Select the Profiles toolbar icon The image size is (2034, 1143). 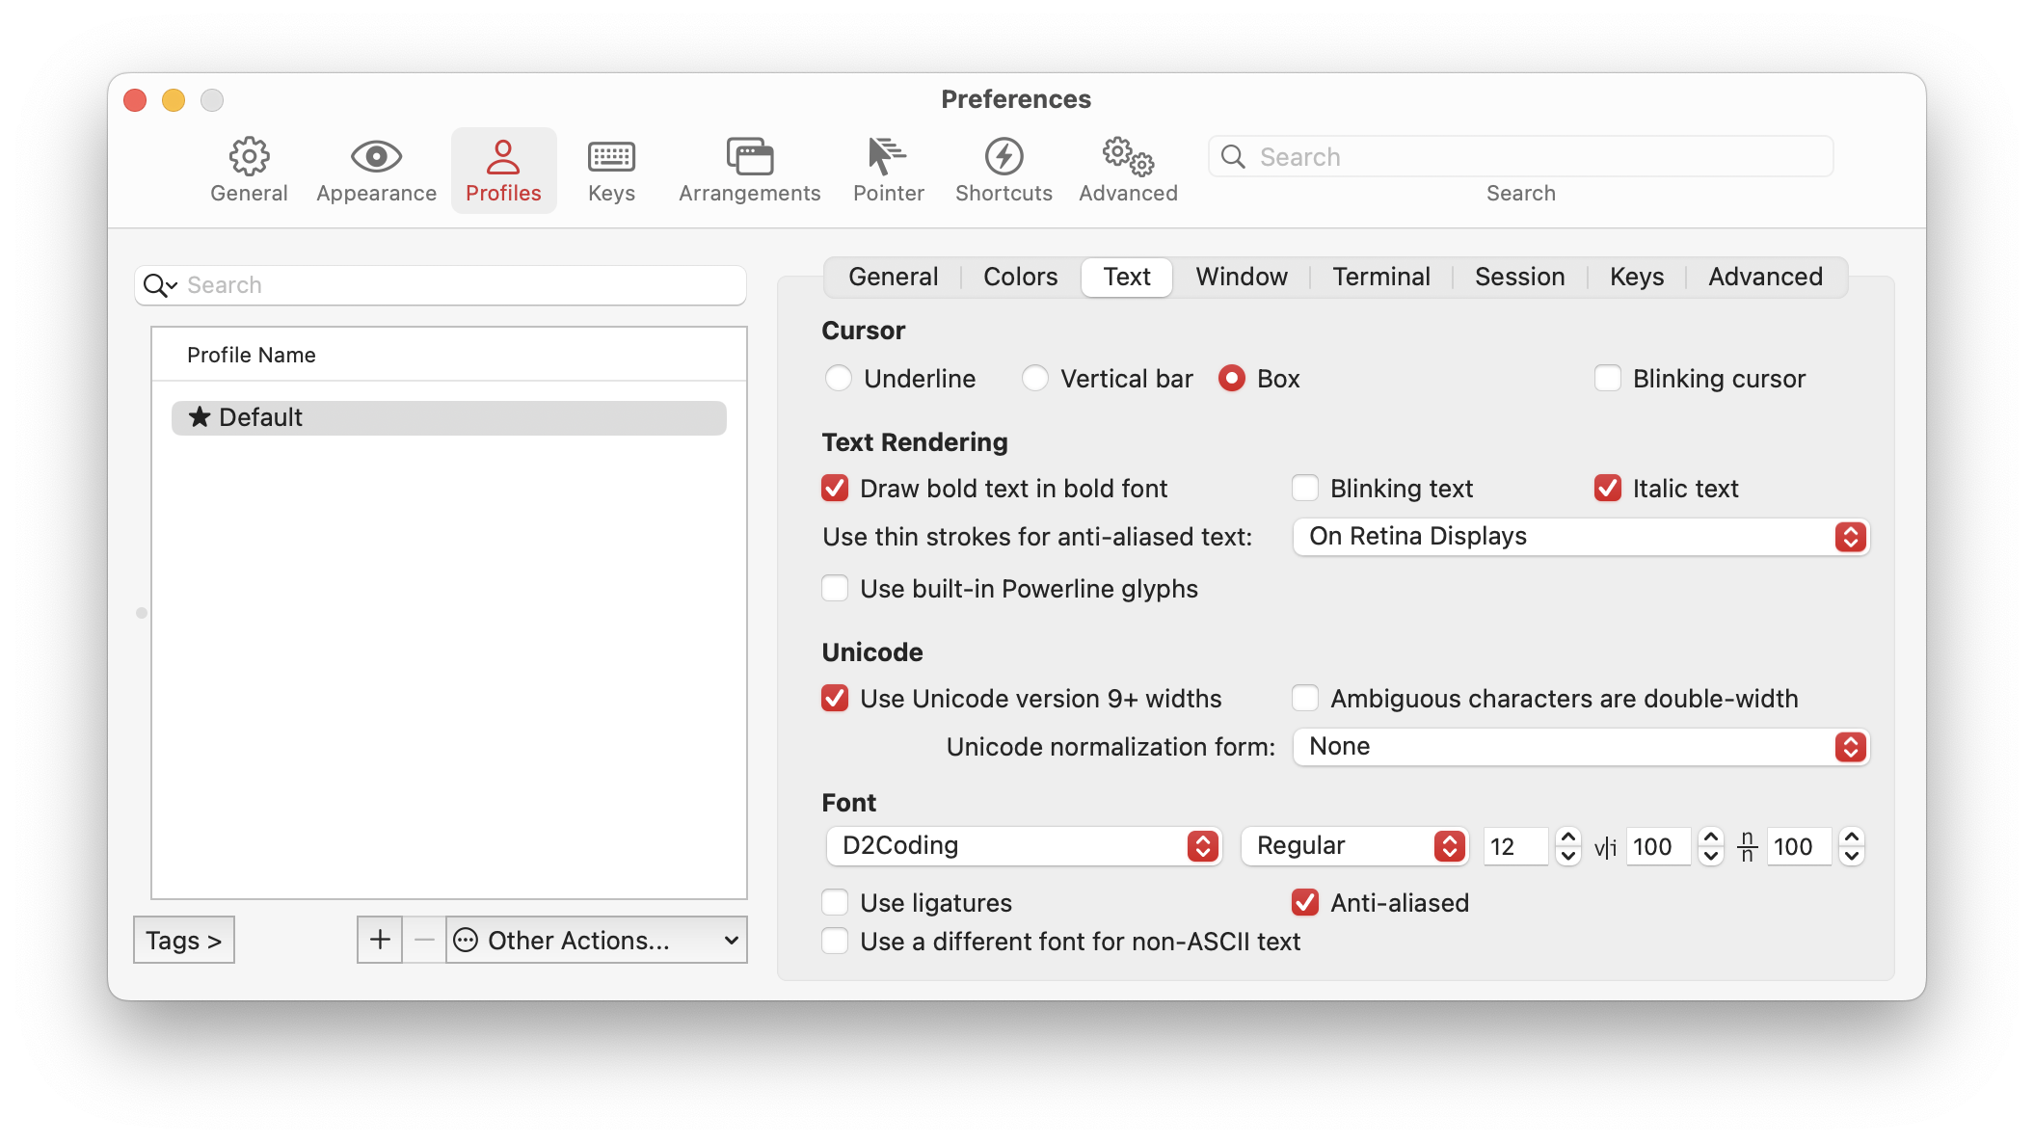[503, 171]
